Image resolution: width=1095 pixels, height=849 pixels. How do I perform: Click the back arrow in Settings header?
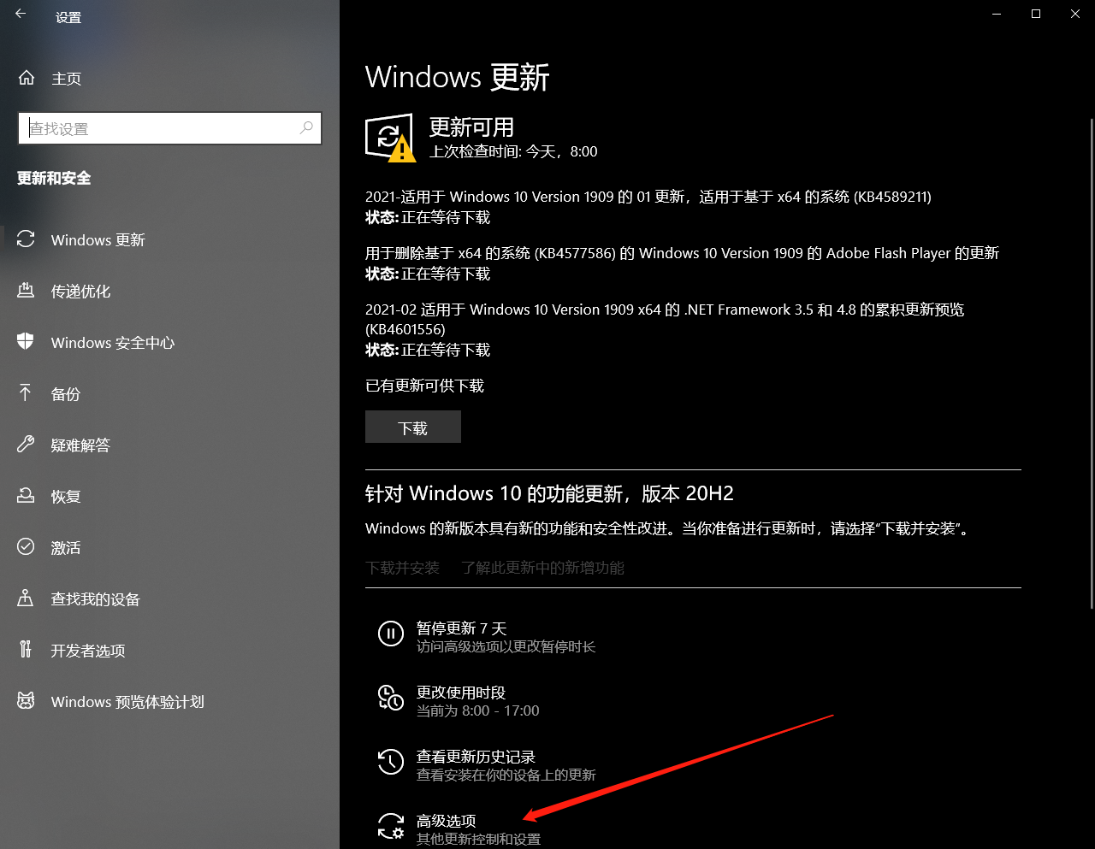pyautogui.click(x=21, y=15)
